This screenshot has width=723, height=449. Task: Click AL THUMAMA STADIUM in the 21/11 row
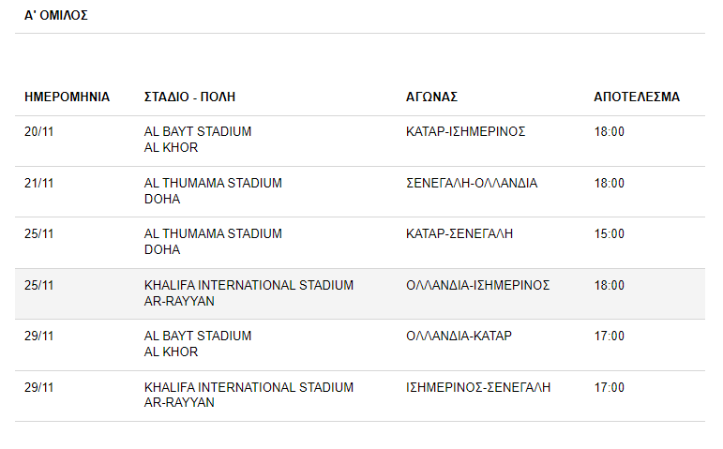point(213,183)
